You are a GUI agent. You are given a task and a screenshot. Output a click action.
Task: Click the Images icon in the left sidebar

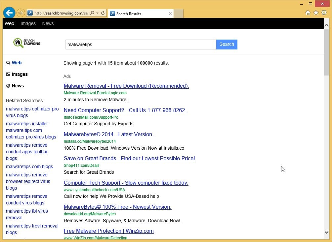click(8, 74)
